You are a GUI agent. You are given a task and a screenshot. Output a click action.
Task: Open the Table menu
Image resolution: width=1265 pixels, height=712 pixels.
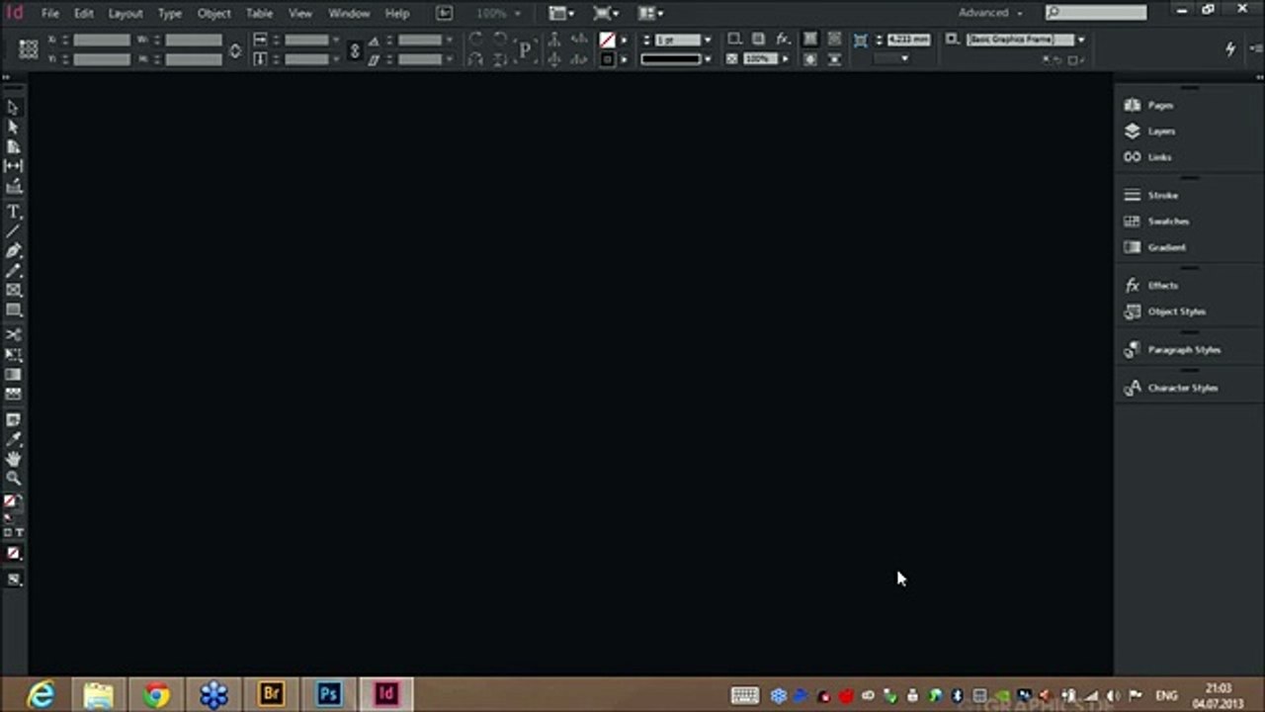pyautogui.click(x=259, y=14)
